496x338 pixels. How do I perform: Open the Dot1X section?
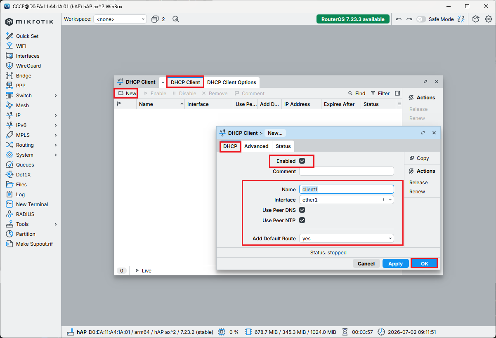point(23,174)
